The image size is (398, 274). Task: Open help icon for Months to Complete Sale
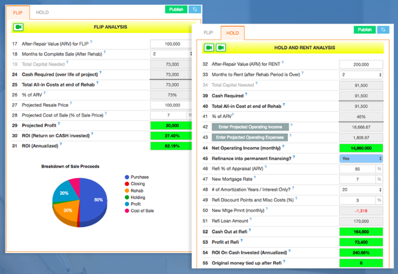[x=105, y=52]
